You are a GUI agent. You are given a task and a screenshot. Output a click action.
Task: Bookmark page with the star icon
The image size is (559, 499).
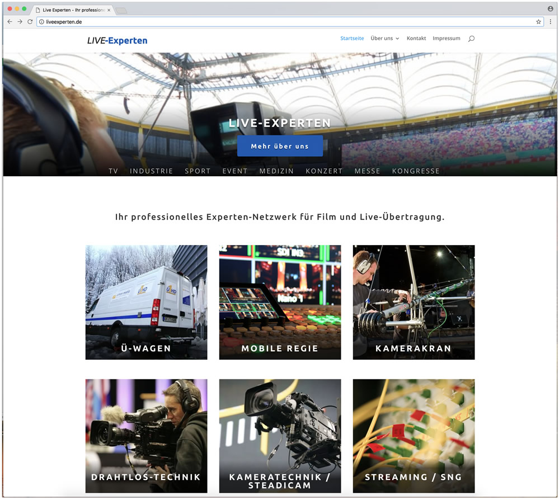(538, 22)
